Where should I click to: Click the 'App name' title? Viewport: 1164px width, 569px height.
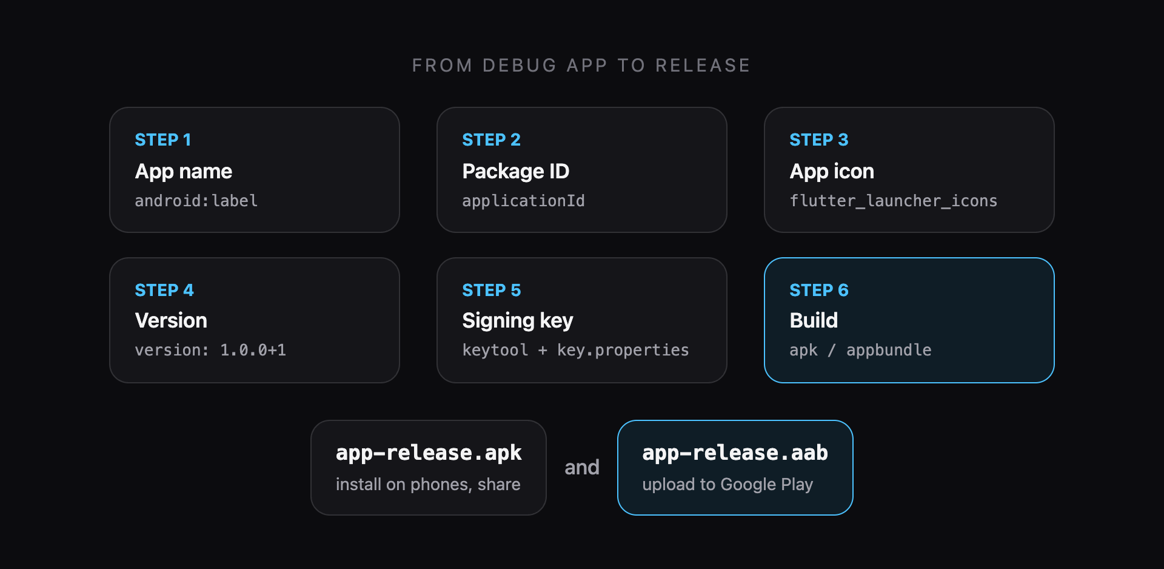(x=184, y=172)
